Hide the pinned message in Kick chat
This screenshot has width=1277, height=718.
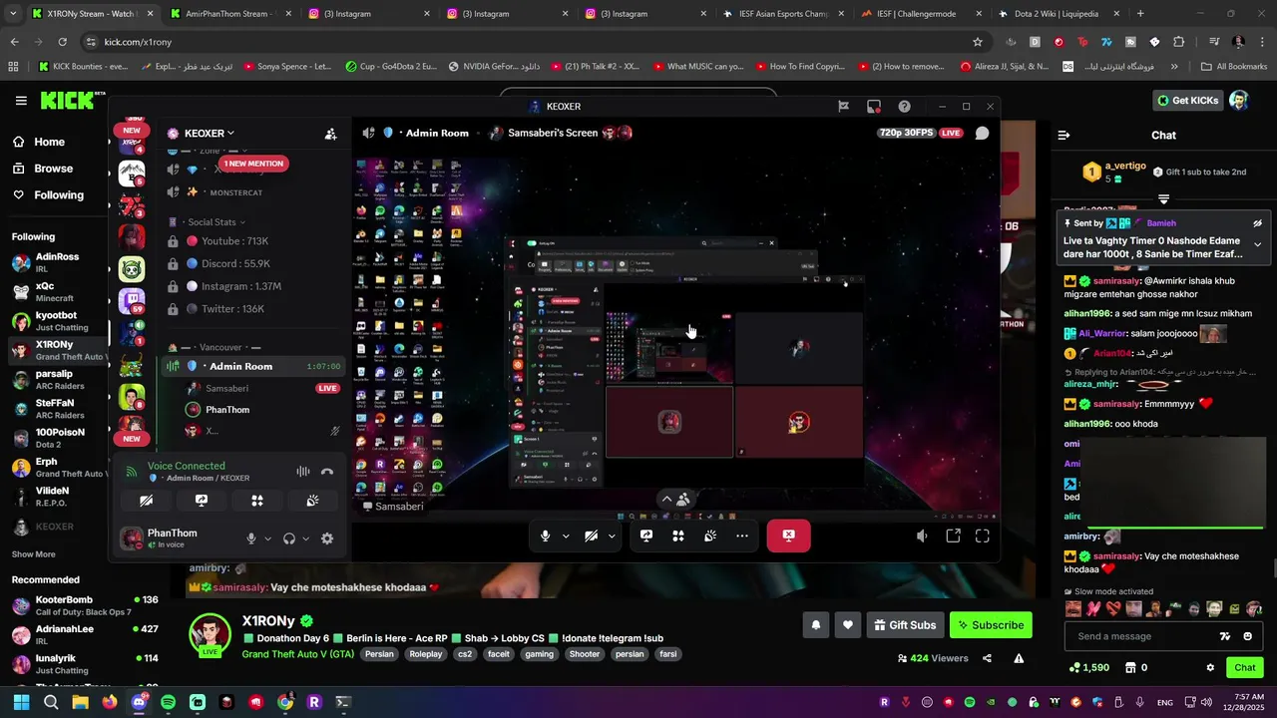pos(1257,223)
